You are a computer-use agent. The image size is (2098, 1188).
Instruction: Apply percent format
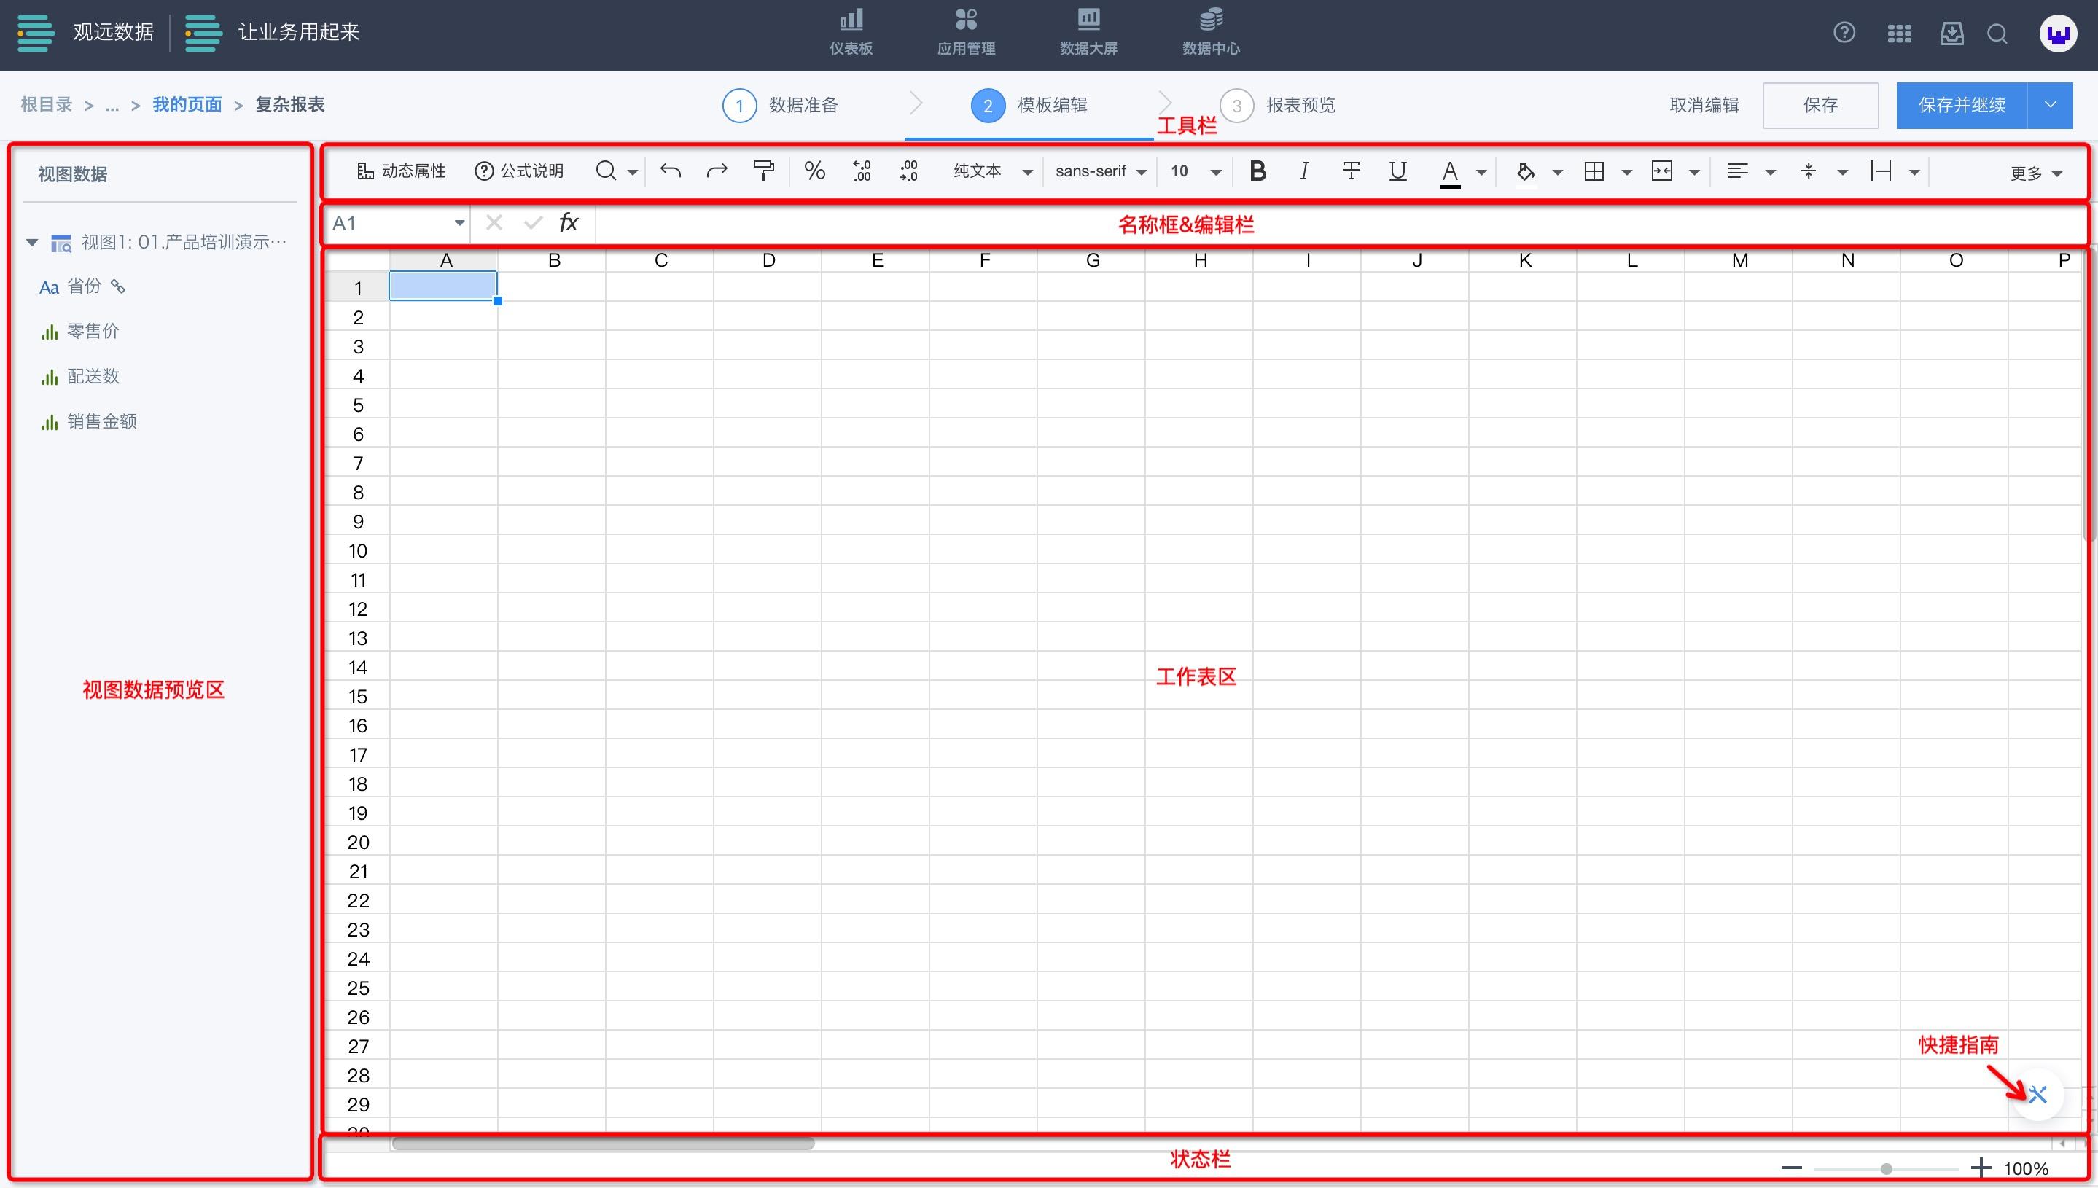click(x=814, y=171)
